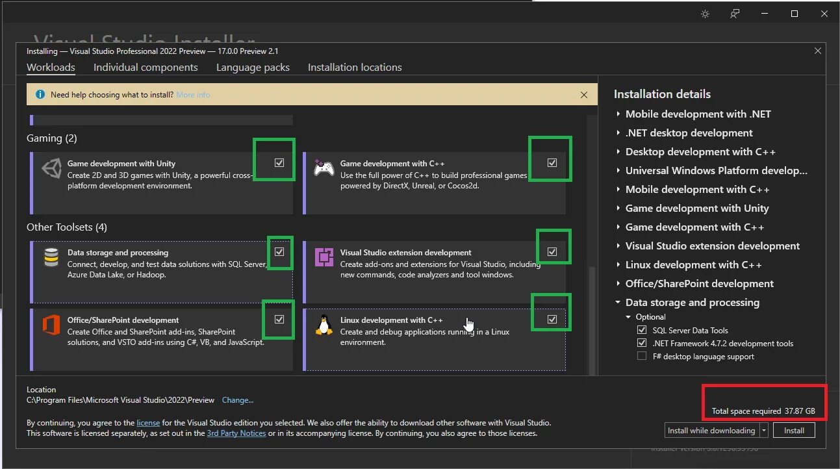This screenshot has width=840, height=469.
Task: Uncheck Game development with Unity workload
Action: pos(279,163)
